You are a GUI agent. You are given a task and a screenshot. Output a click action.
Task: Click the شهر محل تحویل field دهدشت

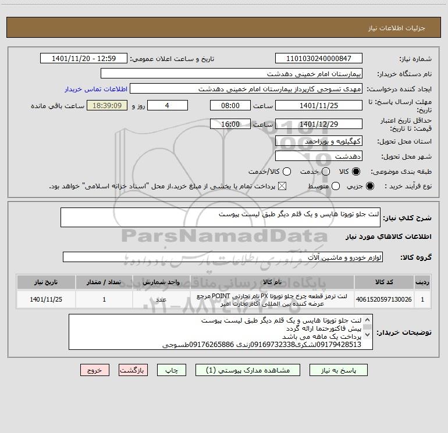[319, 156]
